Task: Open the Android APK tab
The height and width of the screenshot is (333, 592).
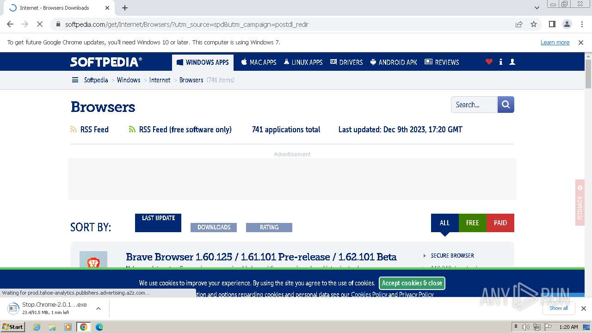Action: pos(394,62)
